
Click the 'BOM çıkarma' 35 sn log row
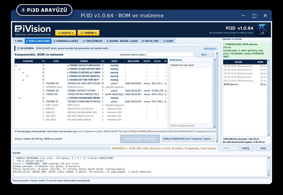245,84
